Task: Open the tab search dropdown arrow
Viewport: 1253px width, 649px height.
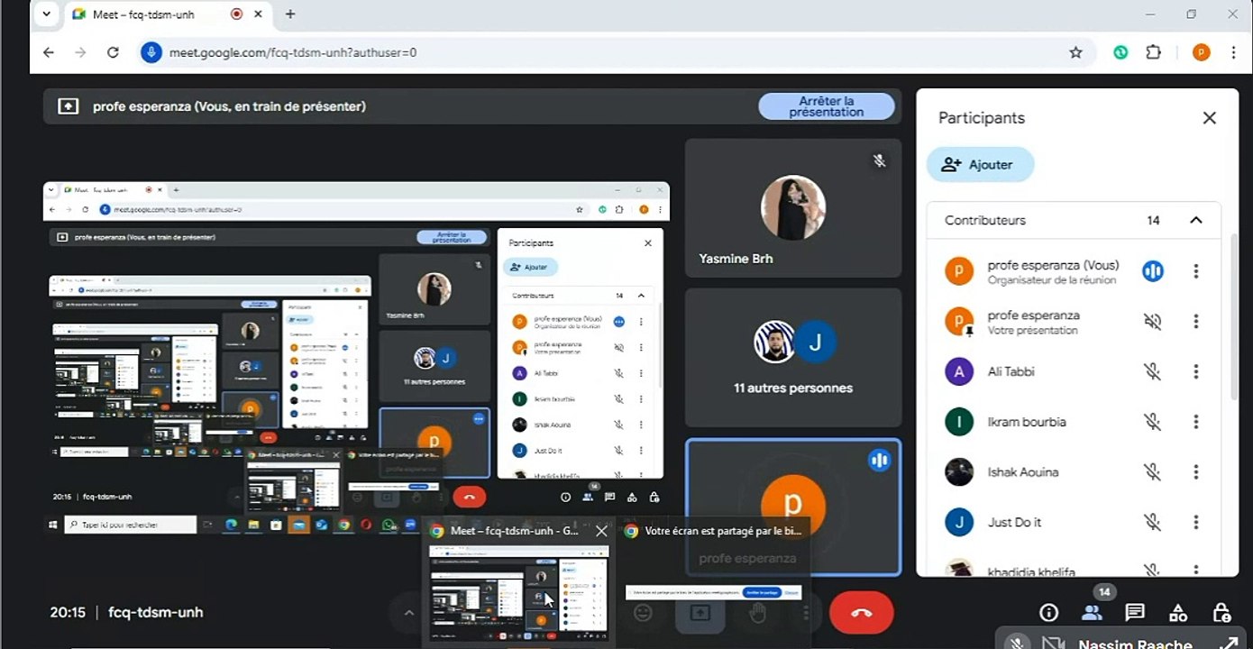Action: coord(46,14)
